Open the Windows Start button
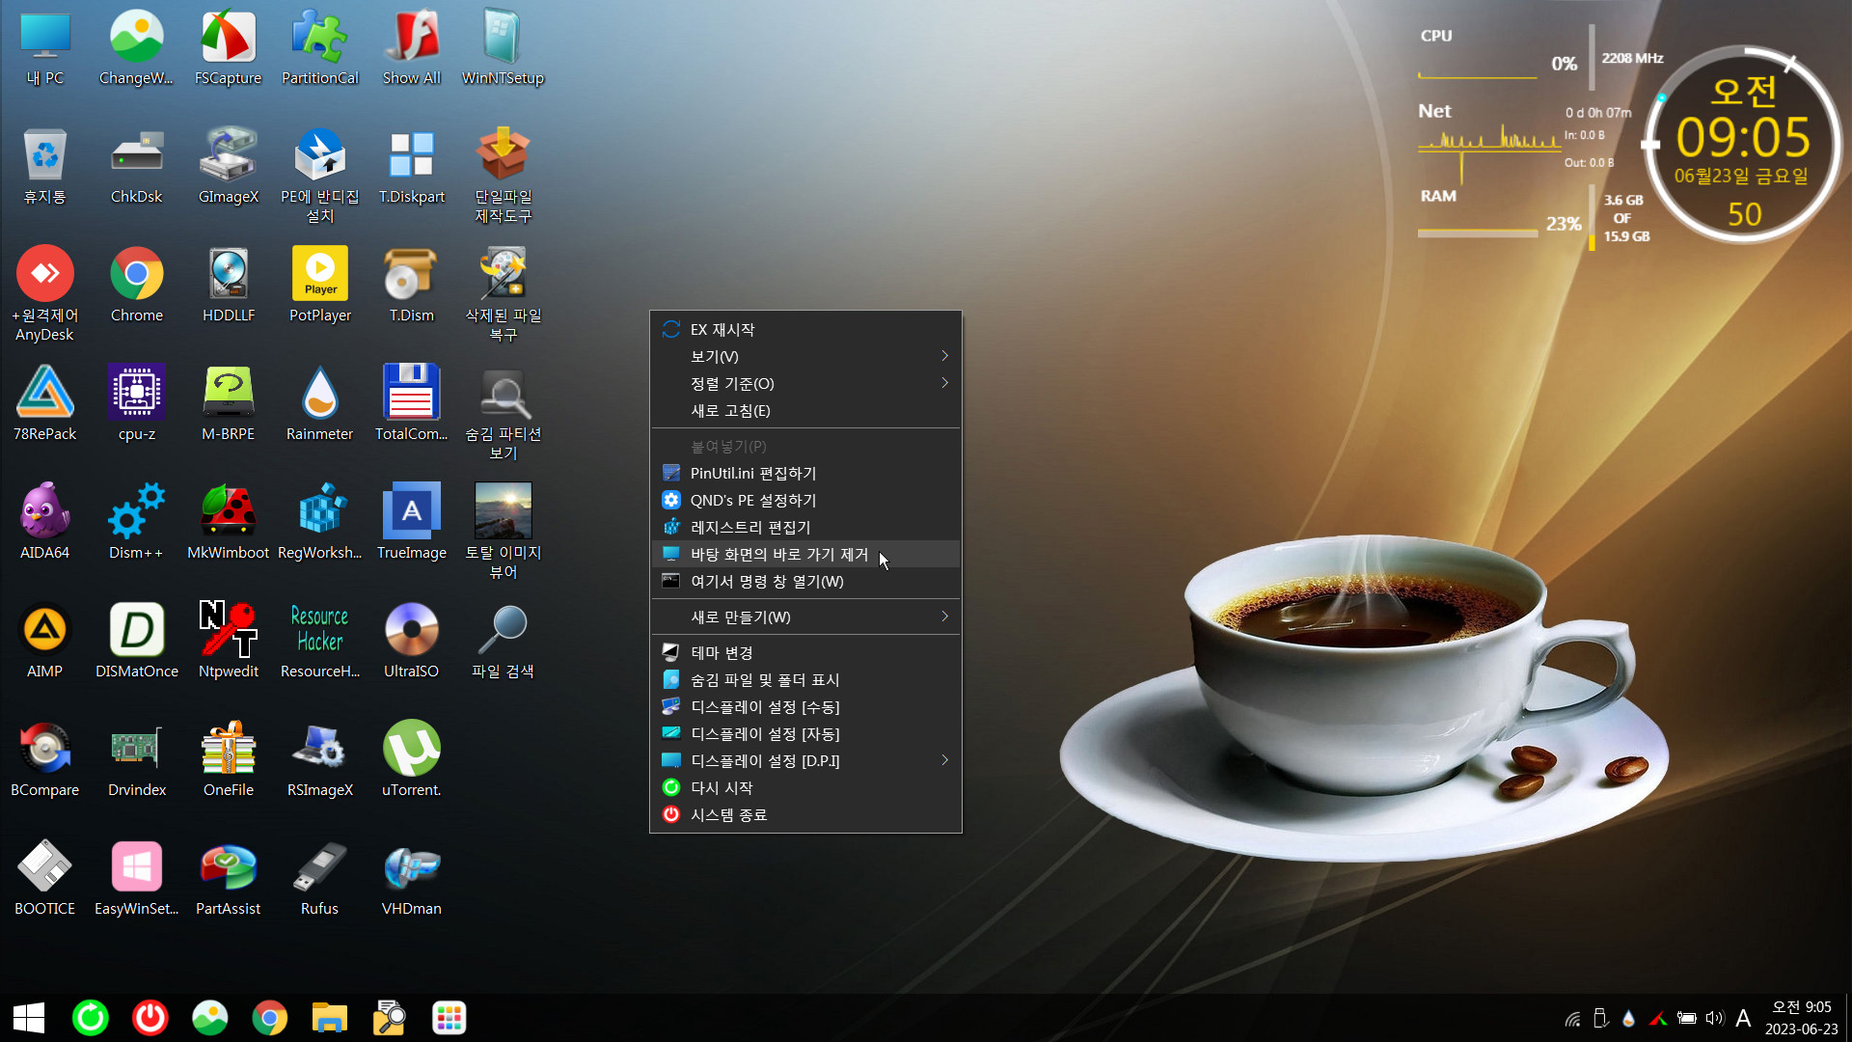 (x=29, y=1018)
